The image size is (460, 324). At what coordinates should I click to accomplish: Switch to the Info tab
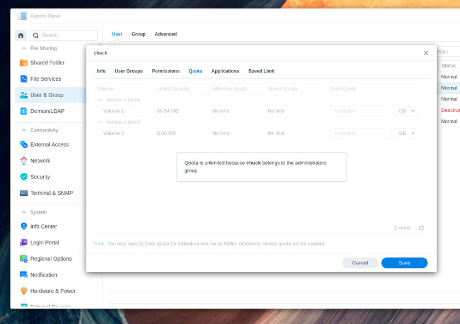(x=101, y=71)
